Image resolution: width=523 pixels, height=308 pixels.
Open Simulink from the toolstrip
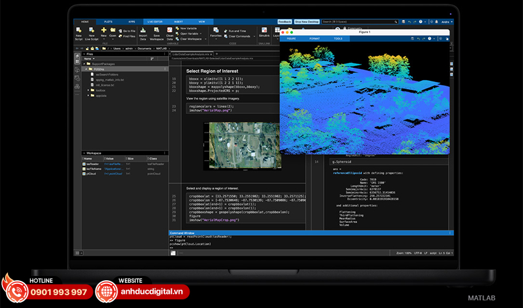point(264,29)
